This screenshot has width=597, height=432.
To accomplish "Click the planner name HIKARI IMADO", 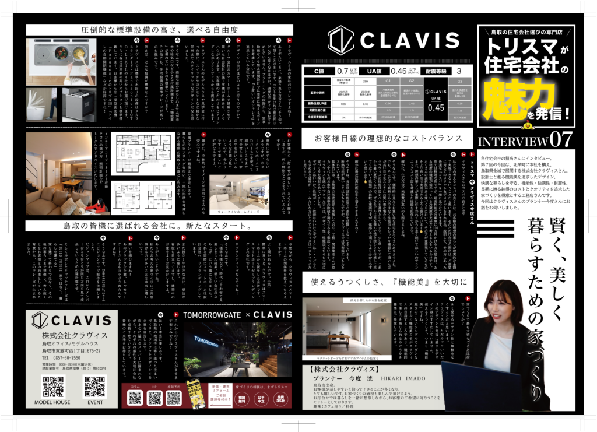I will tap(403, 378).
